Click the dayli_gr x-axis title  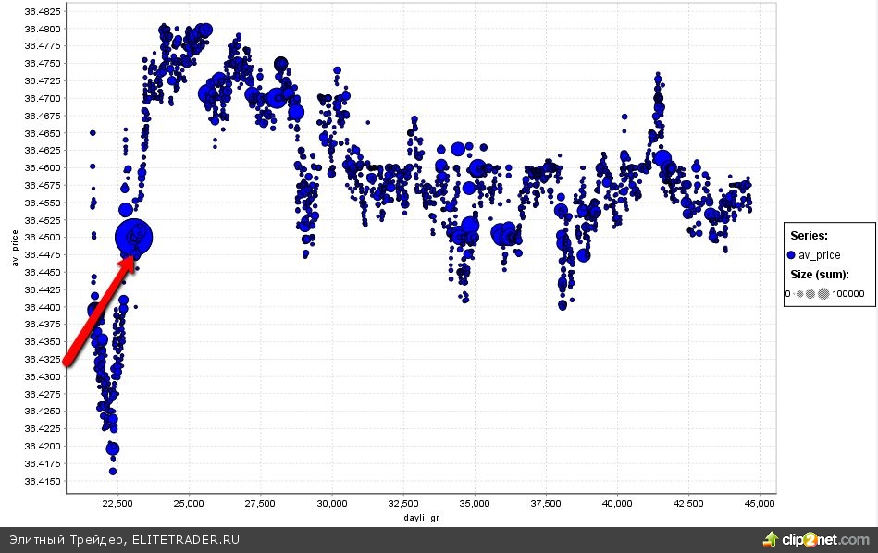[x=422, y=519]
